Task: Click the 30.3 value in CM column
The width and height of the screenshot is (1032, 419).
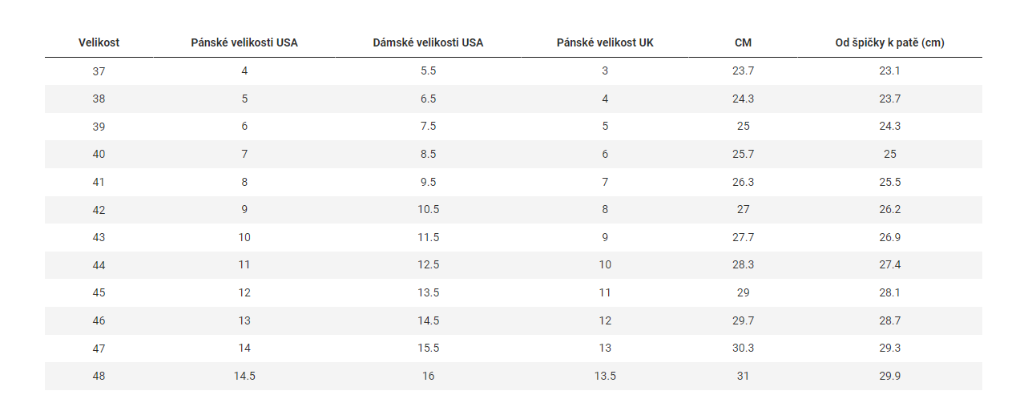Action: pos(743,348)
